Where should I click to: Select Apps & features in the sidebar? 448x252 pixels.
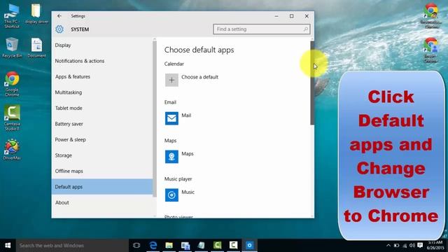[x=102, y=76]
